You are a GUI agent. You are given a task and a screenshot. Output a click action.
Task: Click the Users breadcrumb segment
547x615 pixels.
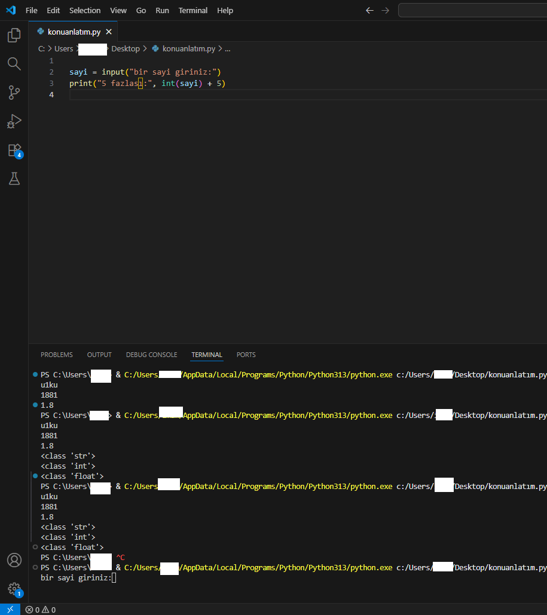click(63, 48)
